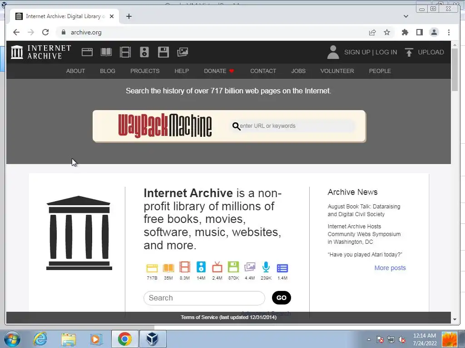Open Windows Explorer folder taskbar icon
The width and height of the screenshot is (465, 348).
click(69, 339)
